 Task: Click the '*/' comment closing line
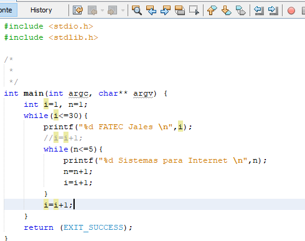point(14,82)
